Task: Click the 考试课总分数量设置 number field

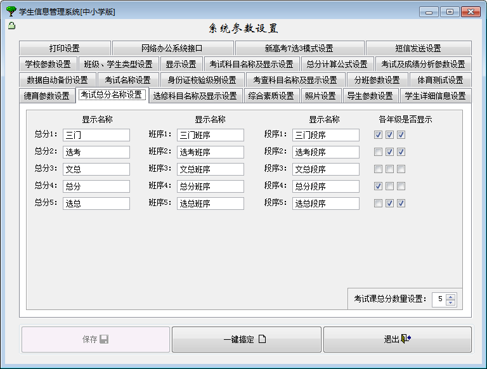Action: point(439,299)
